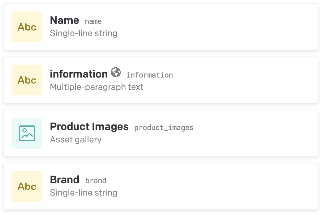Click 'Single-line string' under Brand

tap(84, 193)
